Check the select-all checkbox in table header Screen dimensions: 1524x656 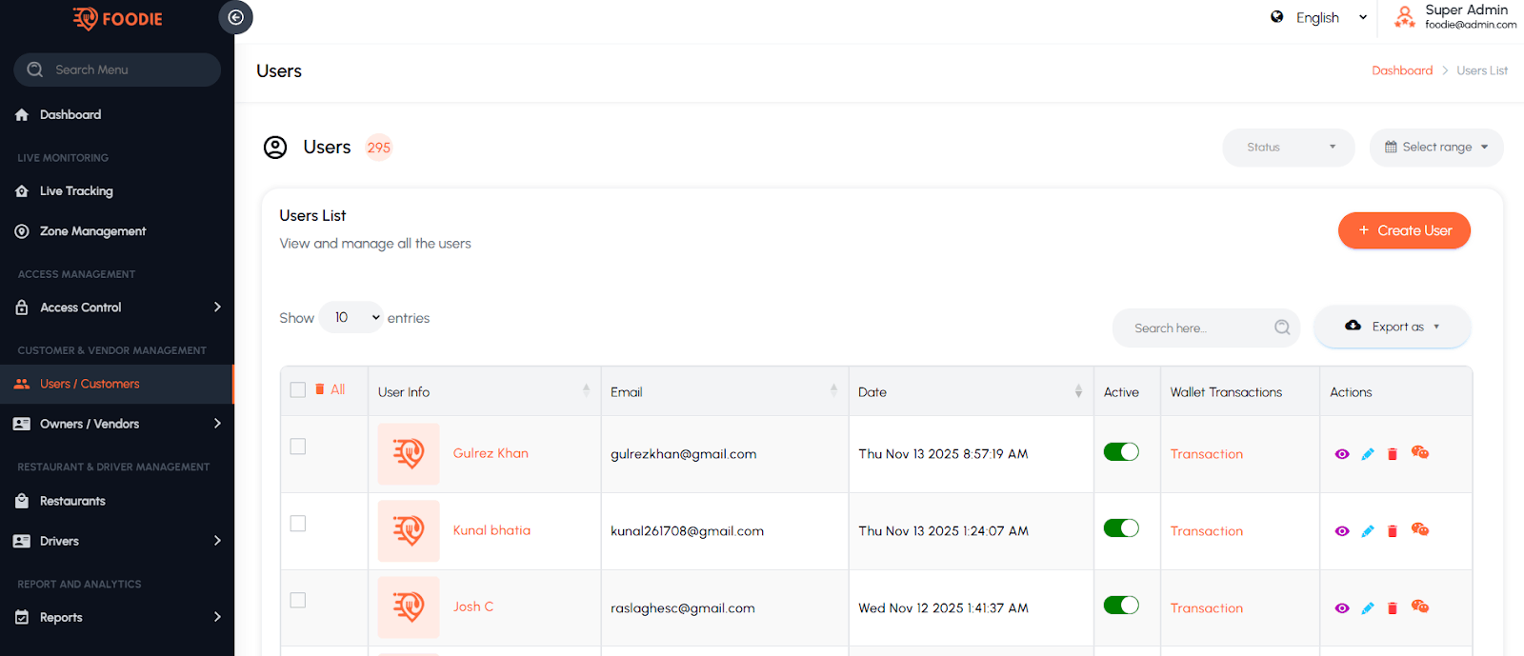298,389
